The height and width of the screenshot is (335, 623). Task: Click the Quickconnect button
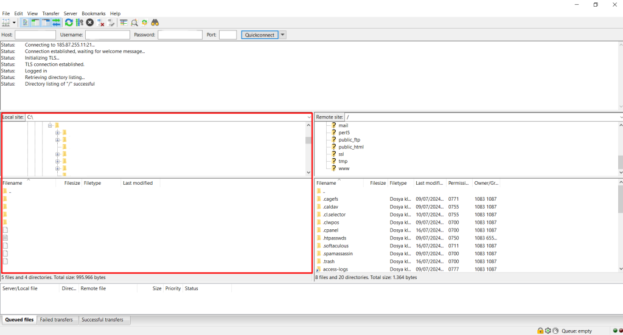(259, 35)
